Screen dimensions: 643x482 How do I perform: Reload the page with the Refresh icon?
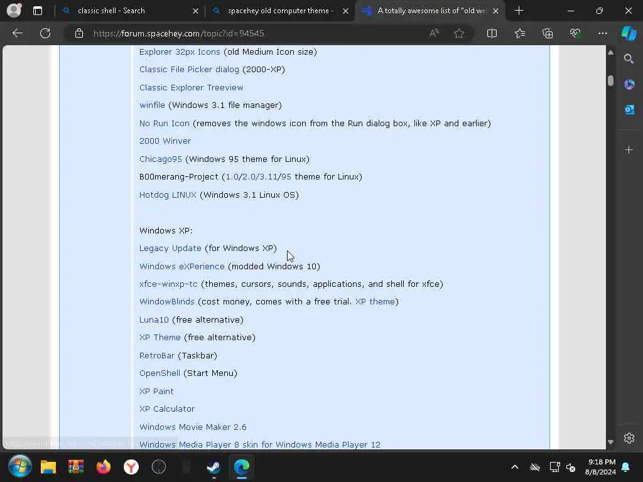[x=45, y=33]
